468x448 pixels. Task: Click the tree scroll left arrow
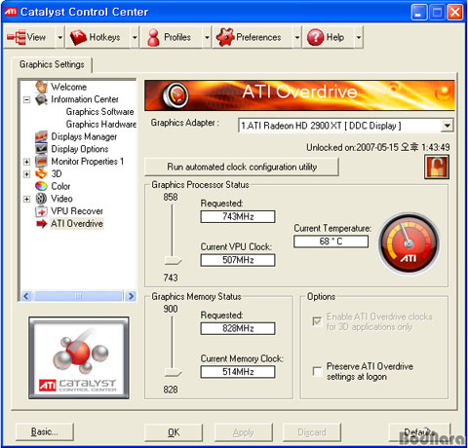point(26,296)
